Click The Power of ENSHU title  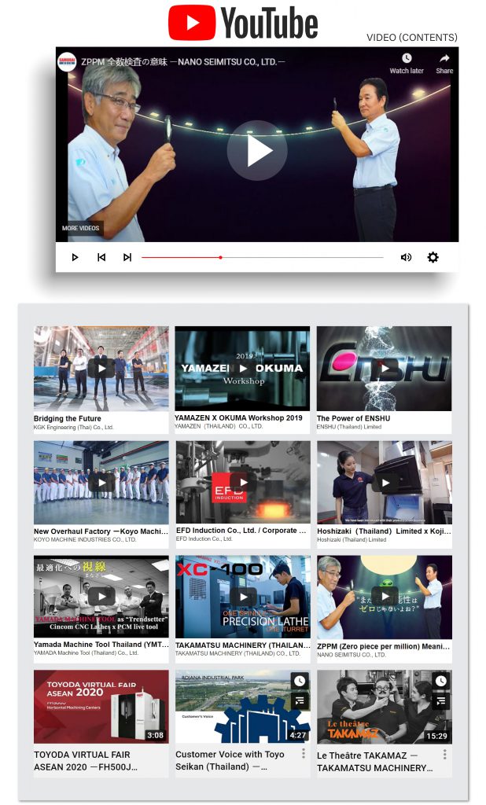[353, 418]
